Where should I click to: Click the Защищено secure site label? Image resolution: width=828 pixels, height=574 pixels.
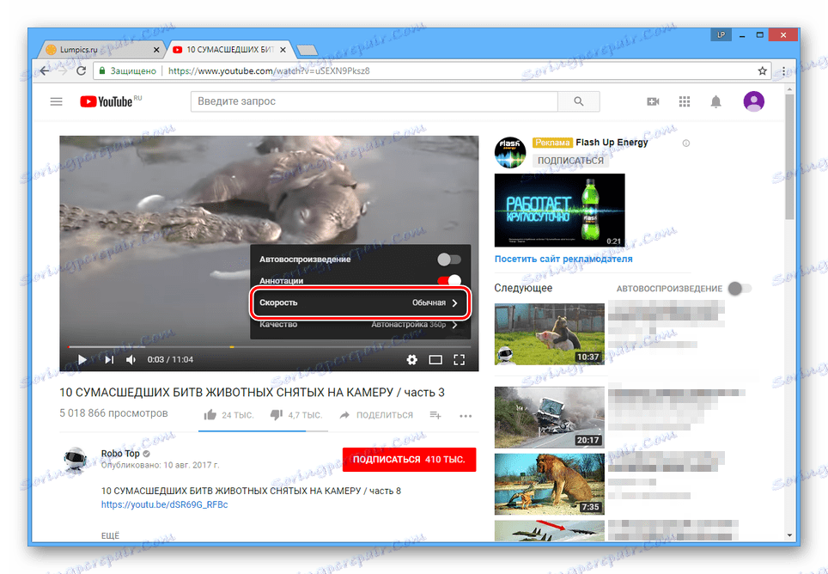(x=127, y=70)
